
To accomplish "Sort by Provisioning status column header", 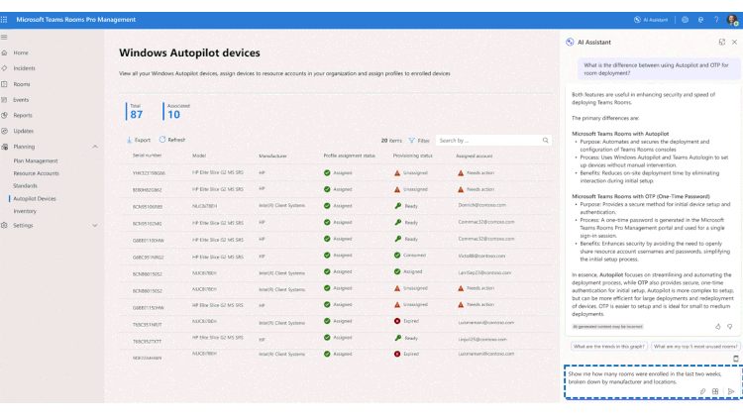I will [x=413, y=156].
